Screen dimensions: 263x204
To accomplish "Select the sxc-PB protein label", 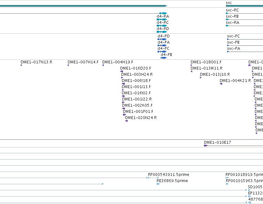I will 233,42.
